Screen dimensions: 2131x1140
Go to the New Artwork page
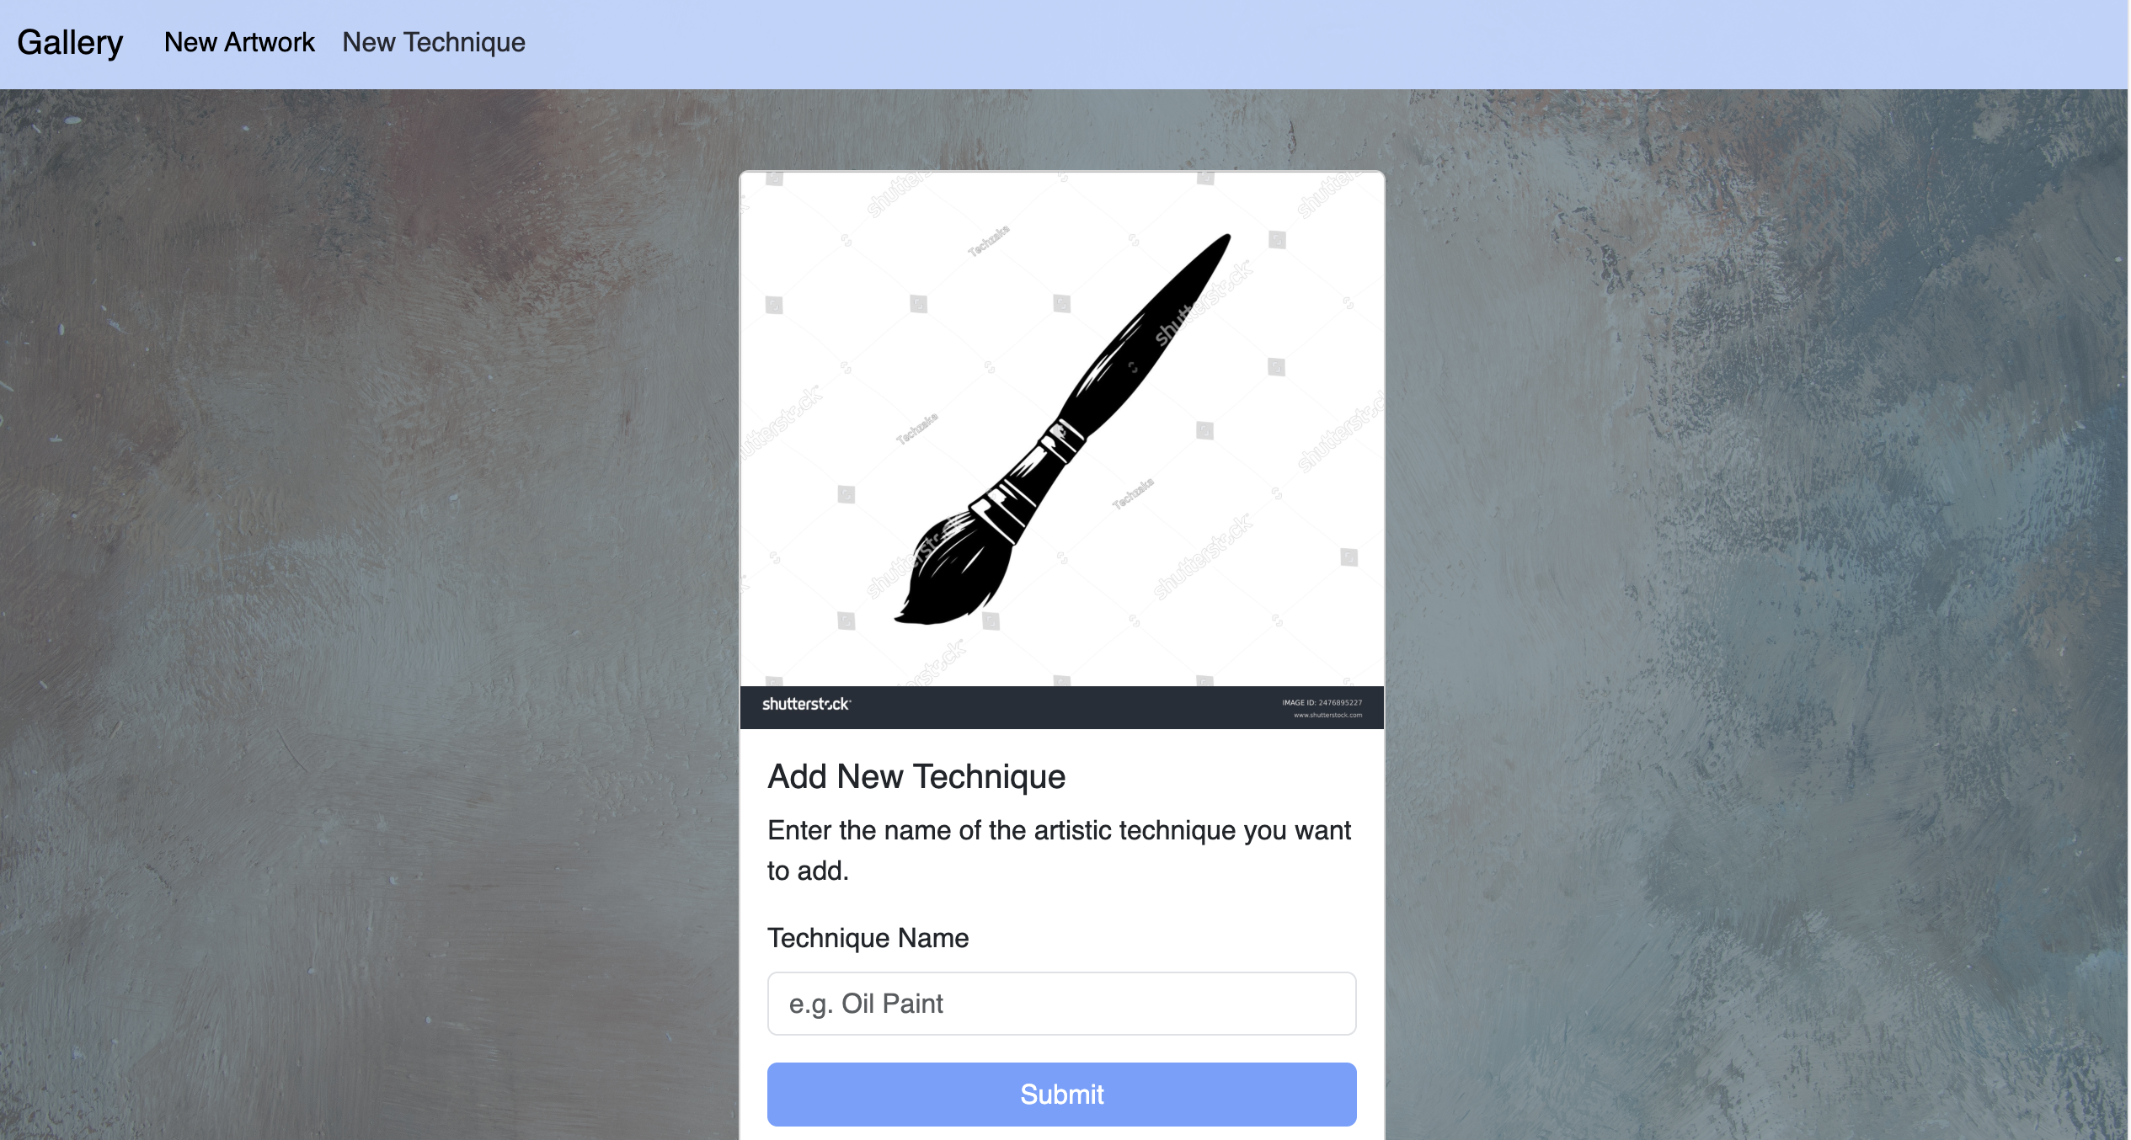click(239, 42)
